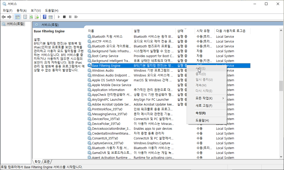Choose 속성(R) in the context menu
284x170 pixels.
201,113
